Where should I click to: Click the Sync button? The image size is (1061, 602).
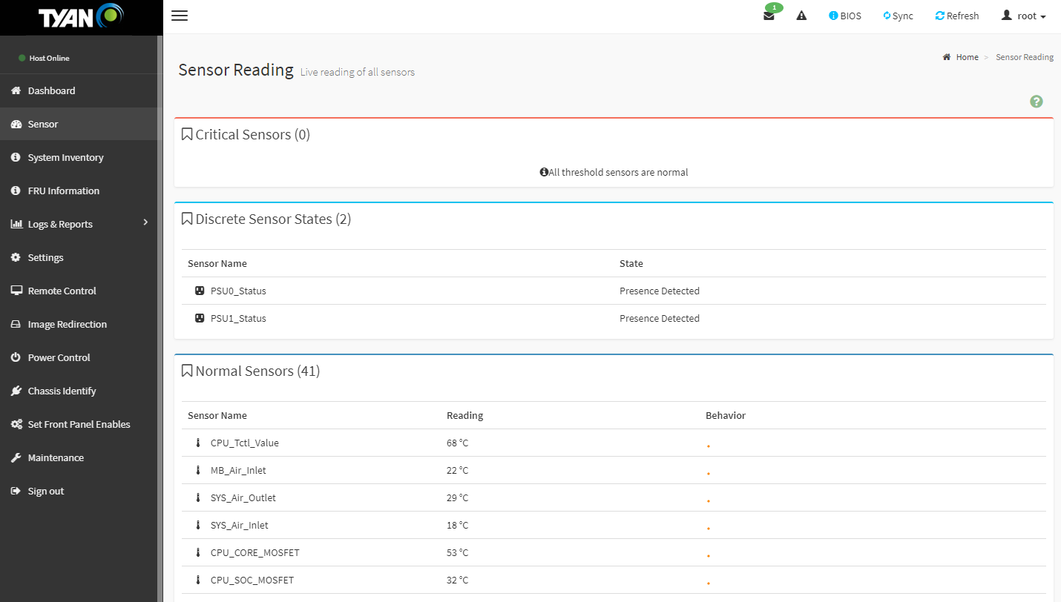[x=898, y=16]
